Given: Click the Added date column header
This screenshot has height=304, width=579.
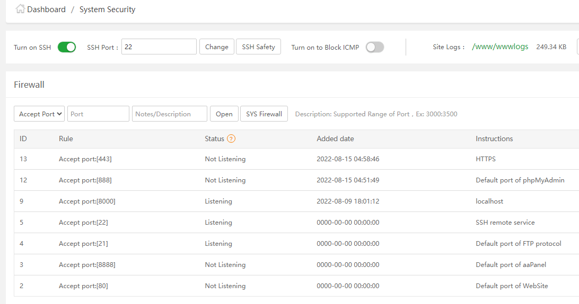Looking at the screenshot, I should 335,139.
